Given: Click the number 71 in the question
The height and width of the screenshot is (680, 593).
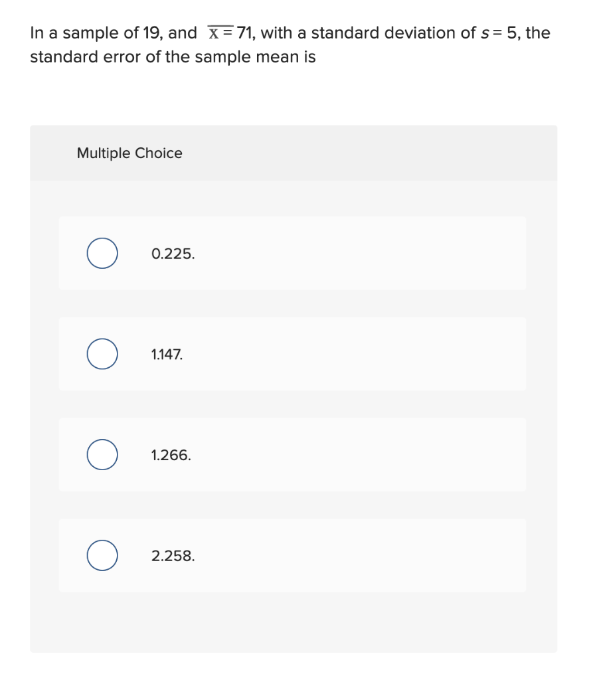Looking at the screenshot, I should click(244, 33).
